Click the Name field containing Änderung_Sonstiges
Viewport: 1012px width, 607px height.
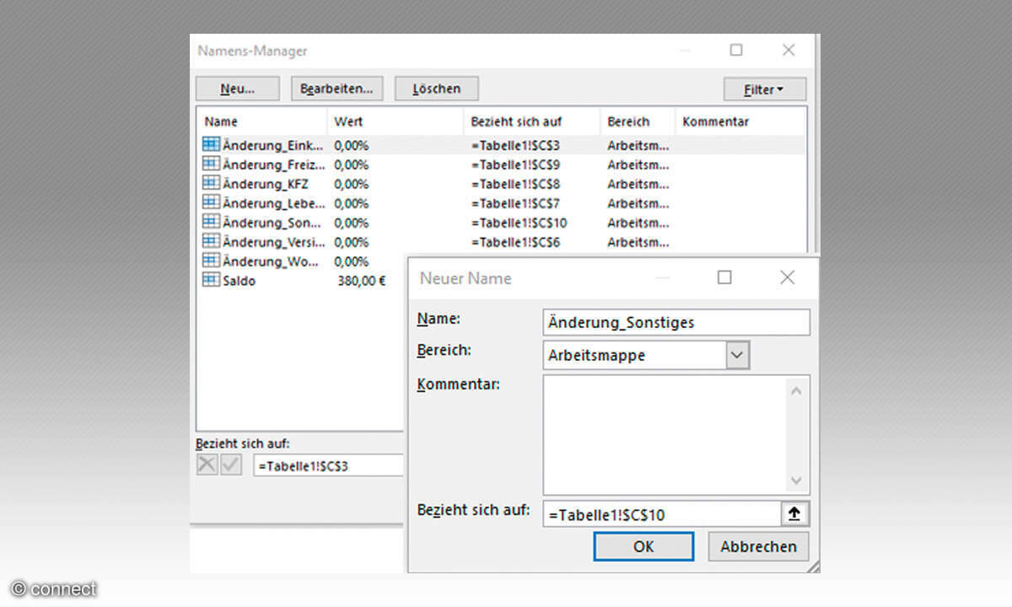[x=676, y=322]
